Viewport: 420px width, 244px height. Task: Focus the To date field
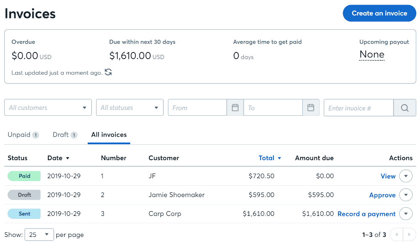[273, 108]
